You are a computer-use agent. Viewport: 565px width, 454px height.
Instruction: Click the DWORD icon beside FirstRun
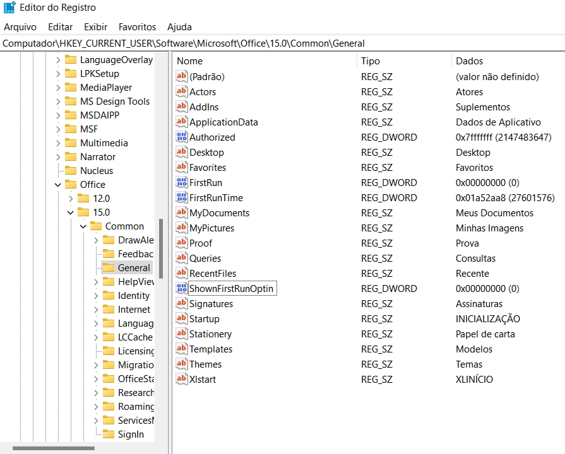pyautogui.click(x=182, y=182)
